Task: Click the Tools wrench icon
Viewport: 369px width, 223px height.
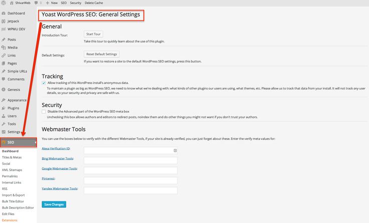Action: [4, 124]
